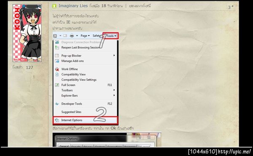The image size is (253, 156).
Task: Expand the Toolbars submenu arrow
Action: pos(114,90)
